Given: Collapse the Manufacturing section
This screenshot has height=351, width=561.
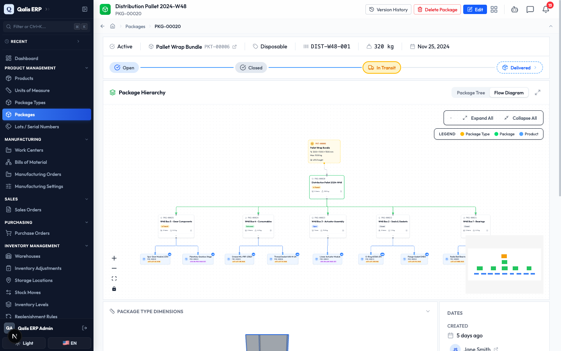Looking at the screenshot, I should click(86, 139).
